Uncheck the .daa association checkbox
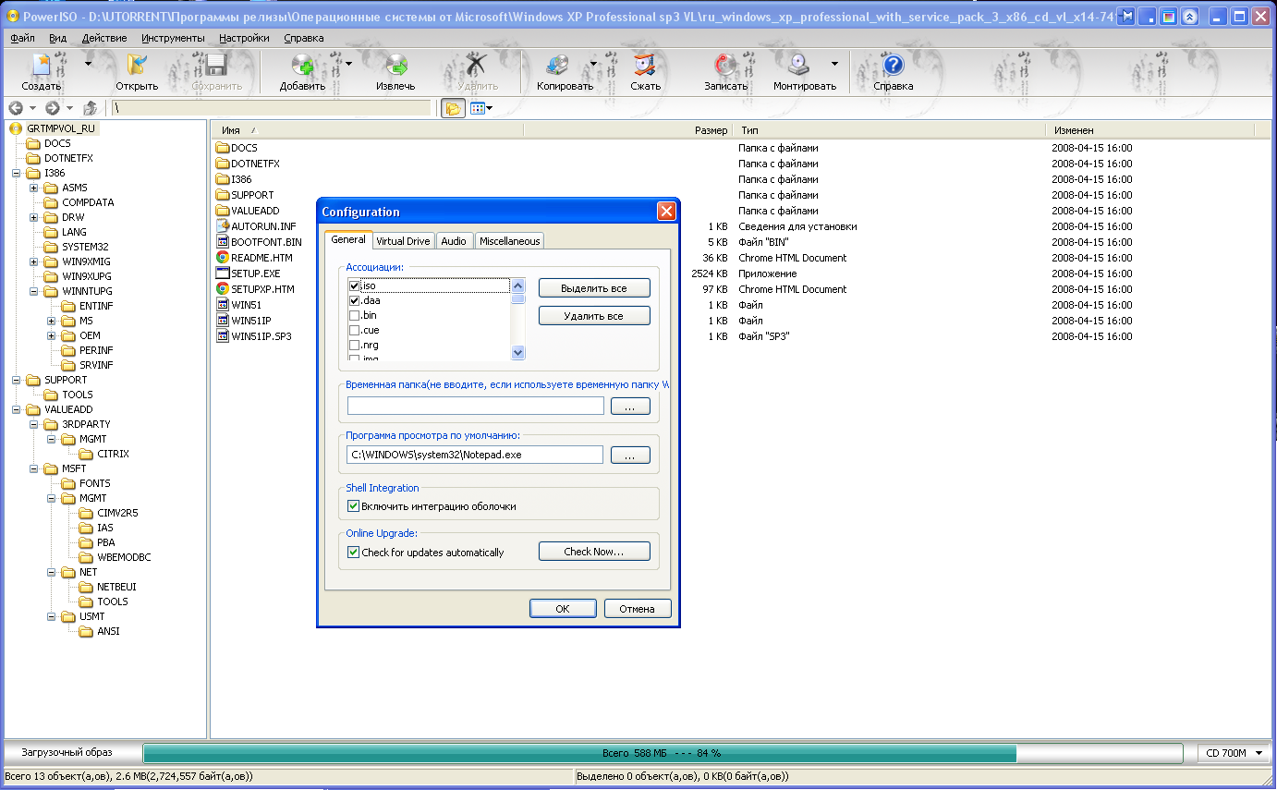 (354, 301)
